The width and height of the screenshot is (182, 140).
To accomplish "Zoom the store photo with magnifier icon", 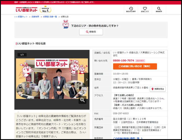I will pyautogui.click(x=82, y=100).
